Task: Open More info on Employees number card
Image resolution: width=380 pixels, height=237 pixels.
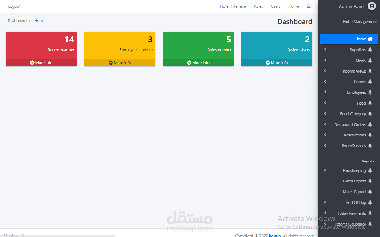Action: [120, 63]
